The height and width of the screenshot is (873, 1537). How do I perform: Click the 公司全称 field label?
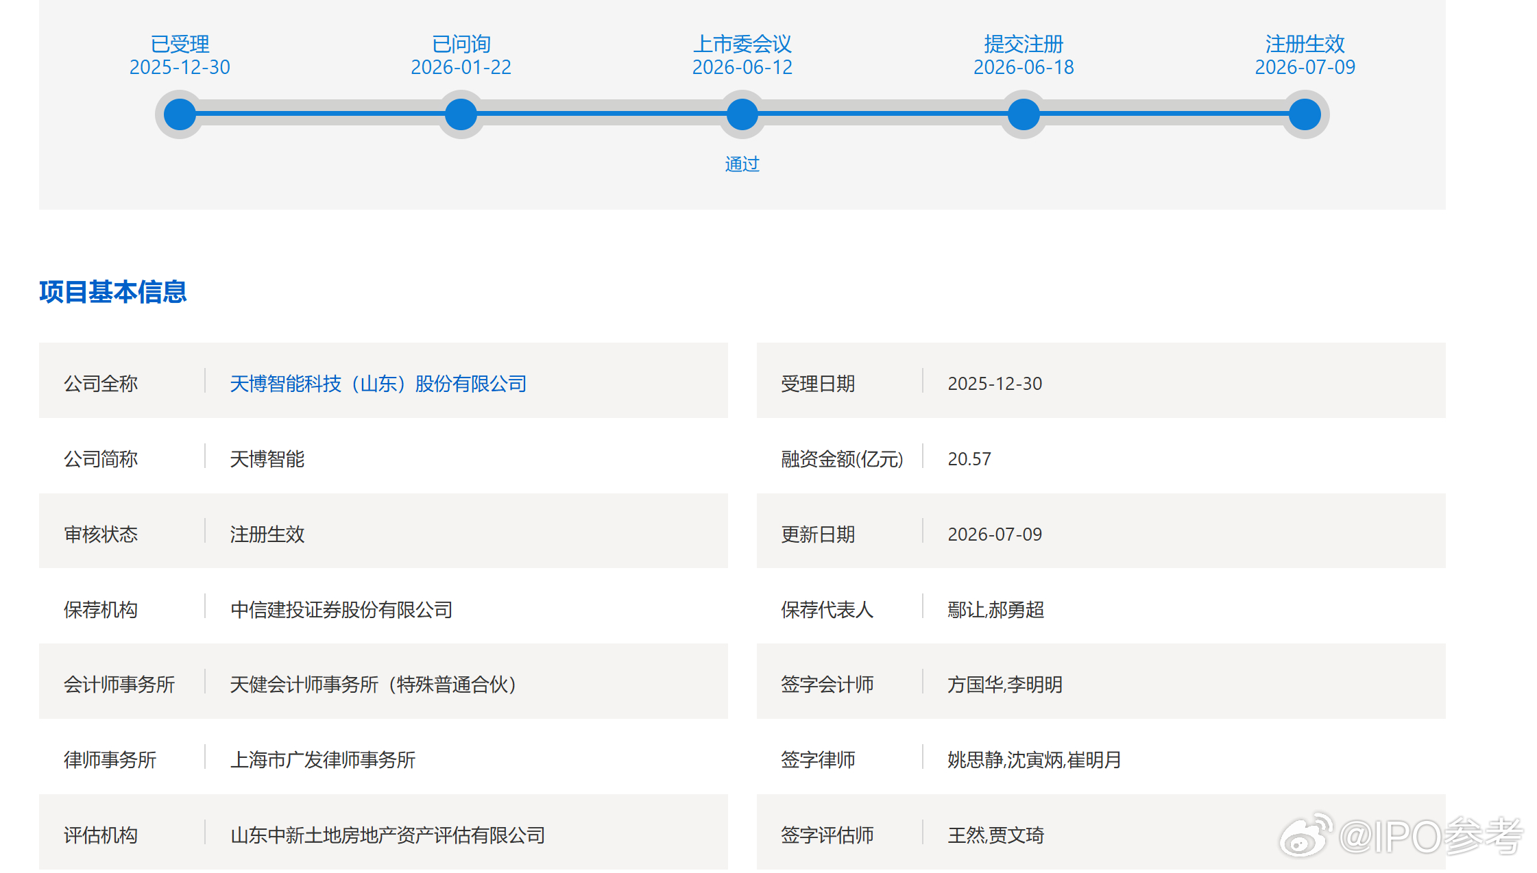click(x=101, y=384)
